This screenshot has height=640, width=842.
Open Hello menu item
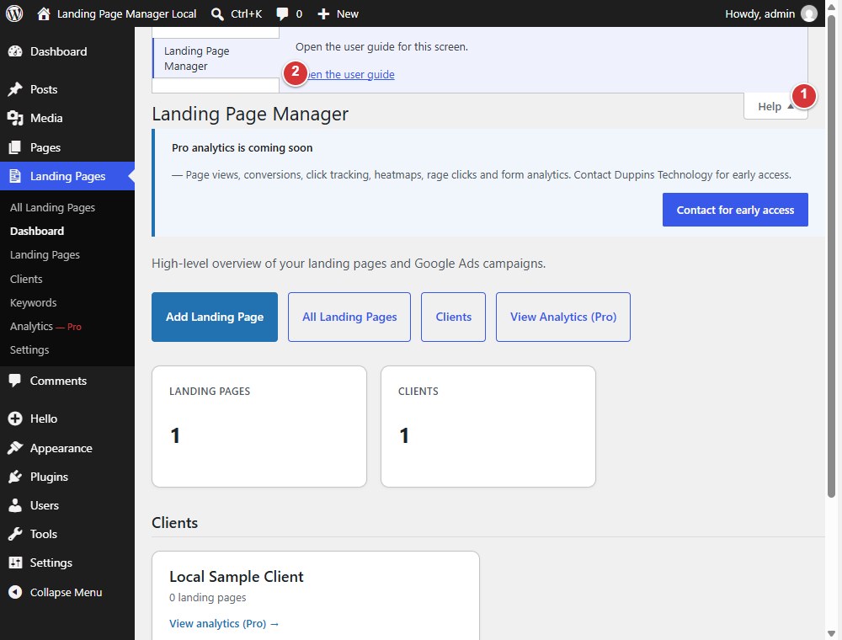click(67, 419)
